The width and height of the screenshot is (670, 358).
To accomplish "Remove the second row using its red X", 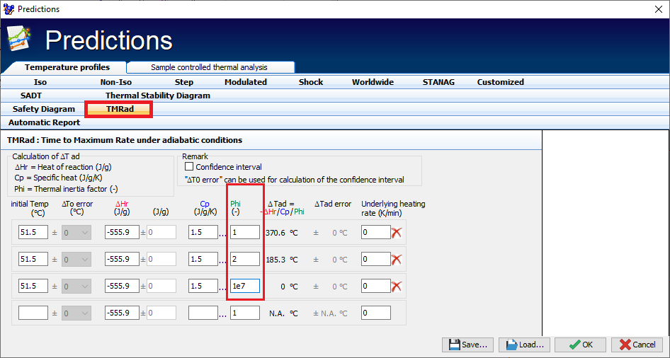I will 397,259.
